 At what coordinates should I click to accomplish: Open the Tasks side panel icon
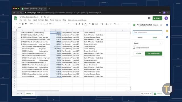point(167,37)
